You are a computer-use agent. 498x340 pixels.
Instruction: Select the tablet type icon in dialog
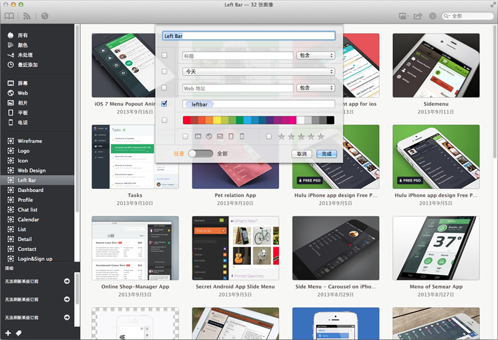click(x=231, y=136)
